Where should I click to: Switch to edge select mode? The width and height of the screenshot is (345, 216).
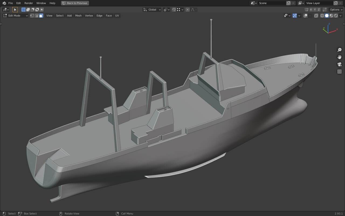pyautogui.click(x=36, y=16)
